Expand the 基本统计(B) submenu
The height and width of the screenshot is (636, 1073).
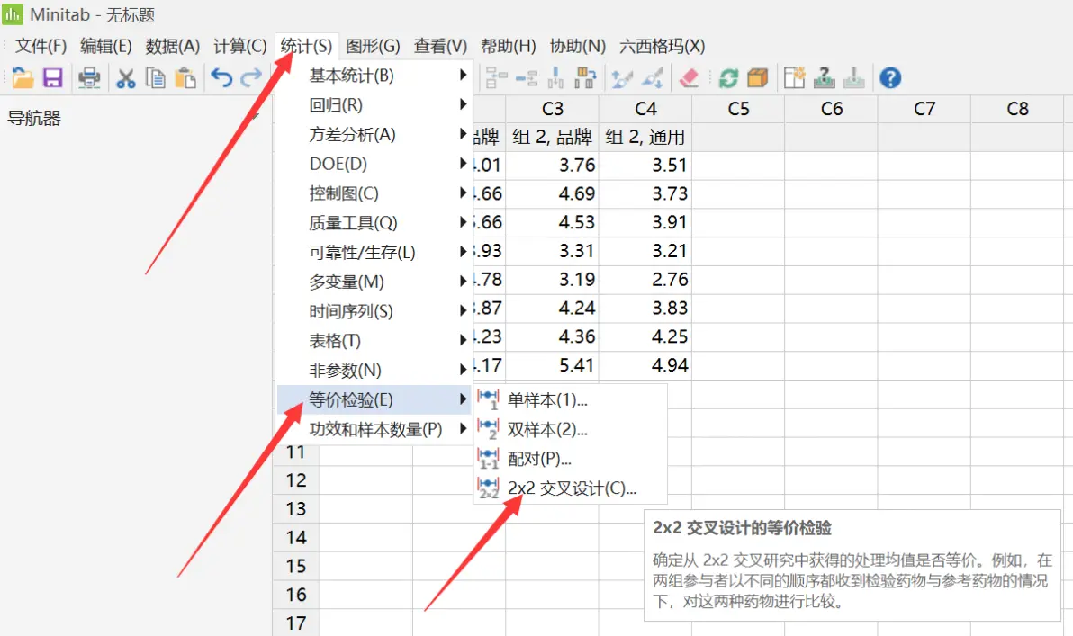click(374, 76)
